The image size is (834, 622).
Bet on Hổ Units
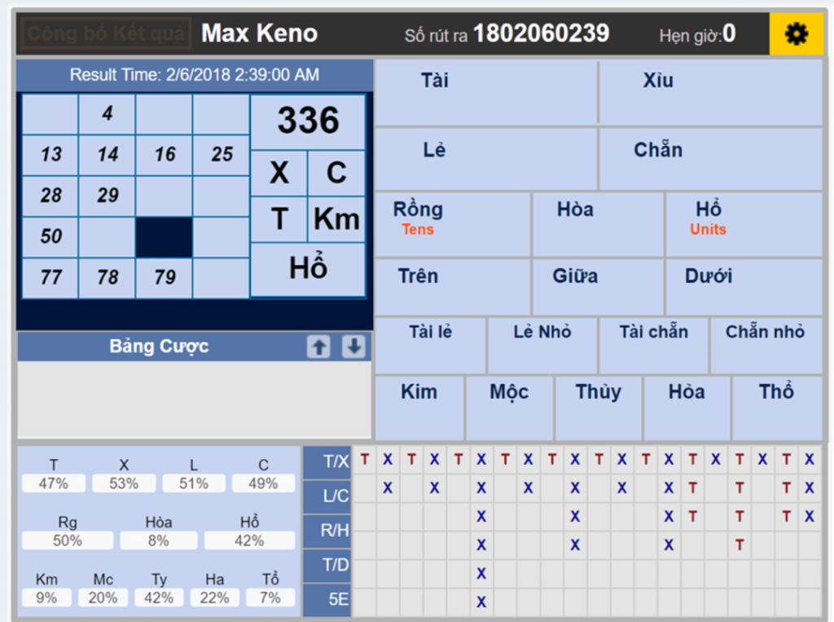coord(744,225)
